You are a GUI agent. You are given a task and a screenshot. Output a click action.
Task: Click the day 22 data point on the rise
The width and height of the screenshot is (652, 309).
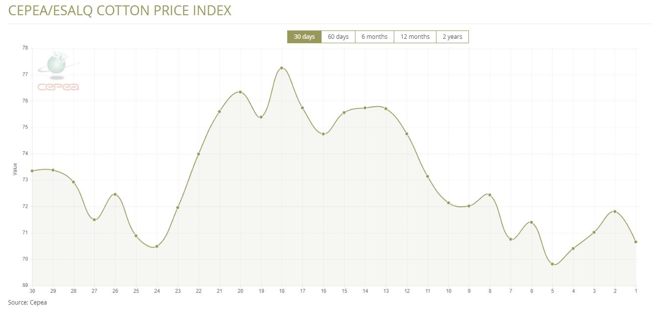tap(198, 154)
